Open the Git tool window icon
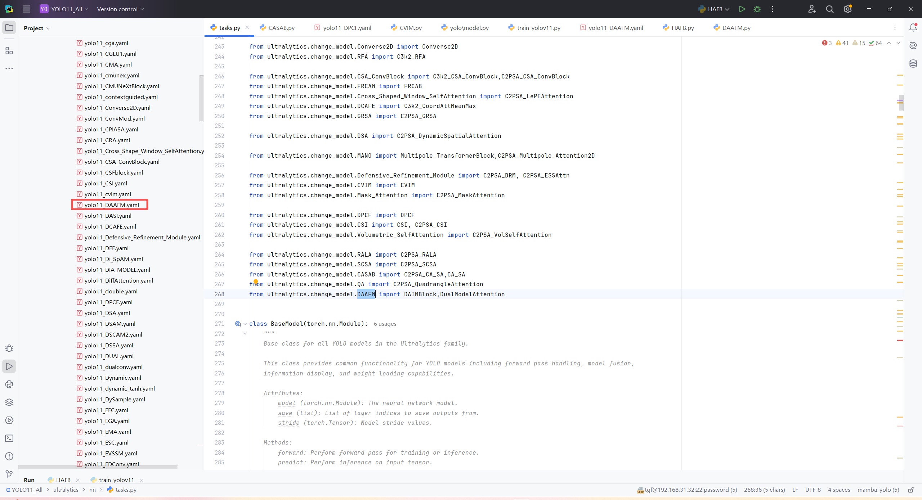 tap(9, 474)
